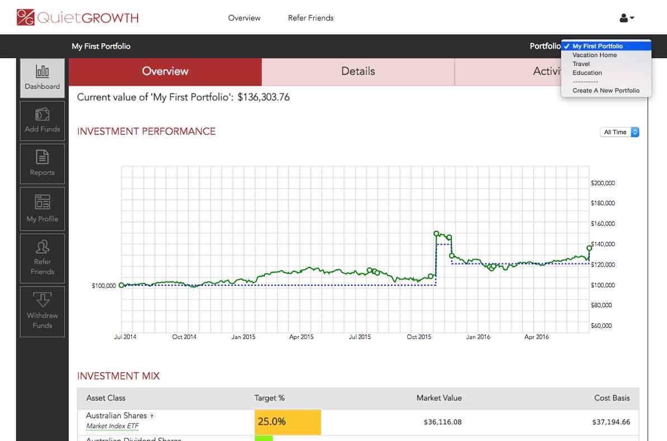Click the Australian Shares help question mark
Image resolution: width=667 pixels, height=441 pixels.
pyautogui.click(x=153, y=415)
